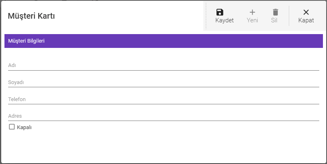The image size is (327, 164).
Task: Click the trash can delete icon
Action: click(x=275, y=12)
